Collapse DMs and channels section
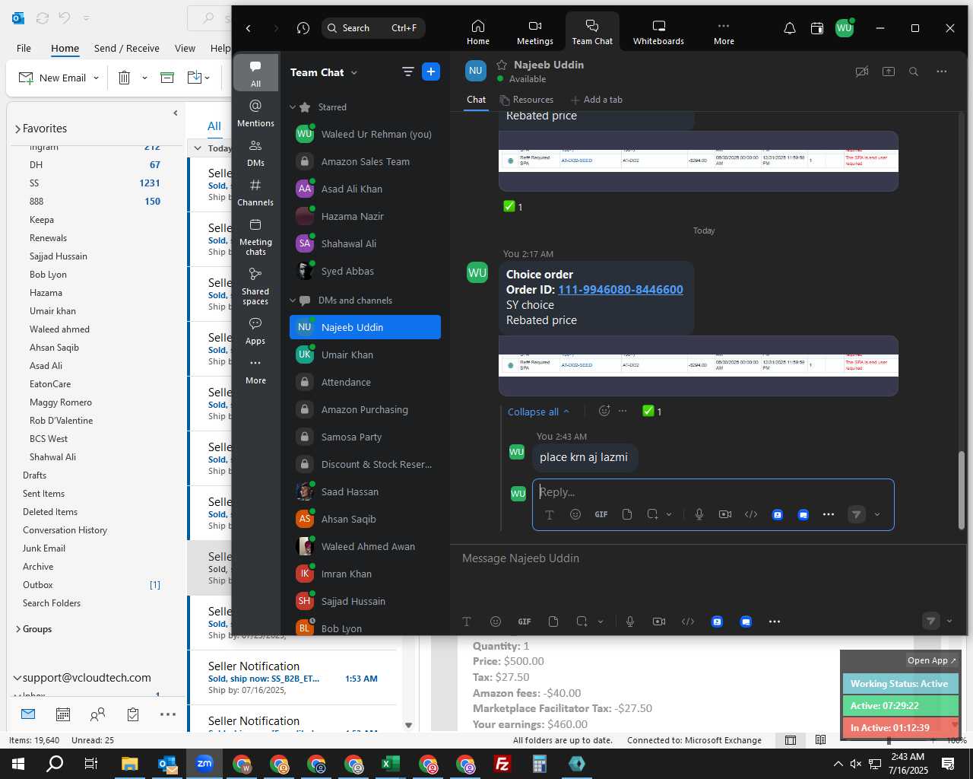The height and width of the screenshot is (779, 973). pyautogui.click(x=293, y=300)
